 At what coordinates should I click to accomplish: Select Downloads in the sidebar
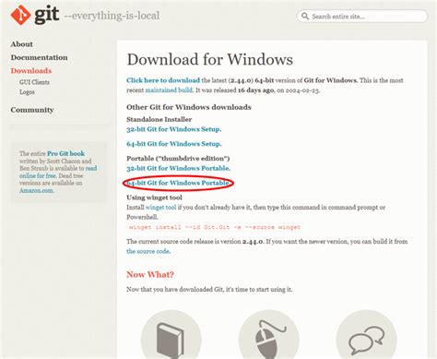coord(31,71)
